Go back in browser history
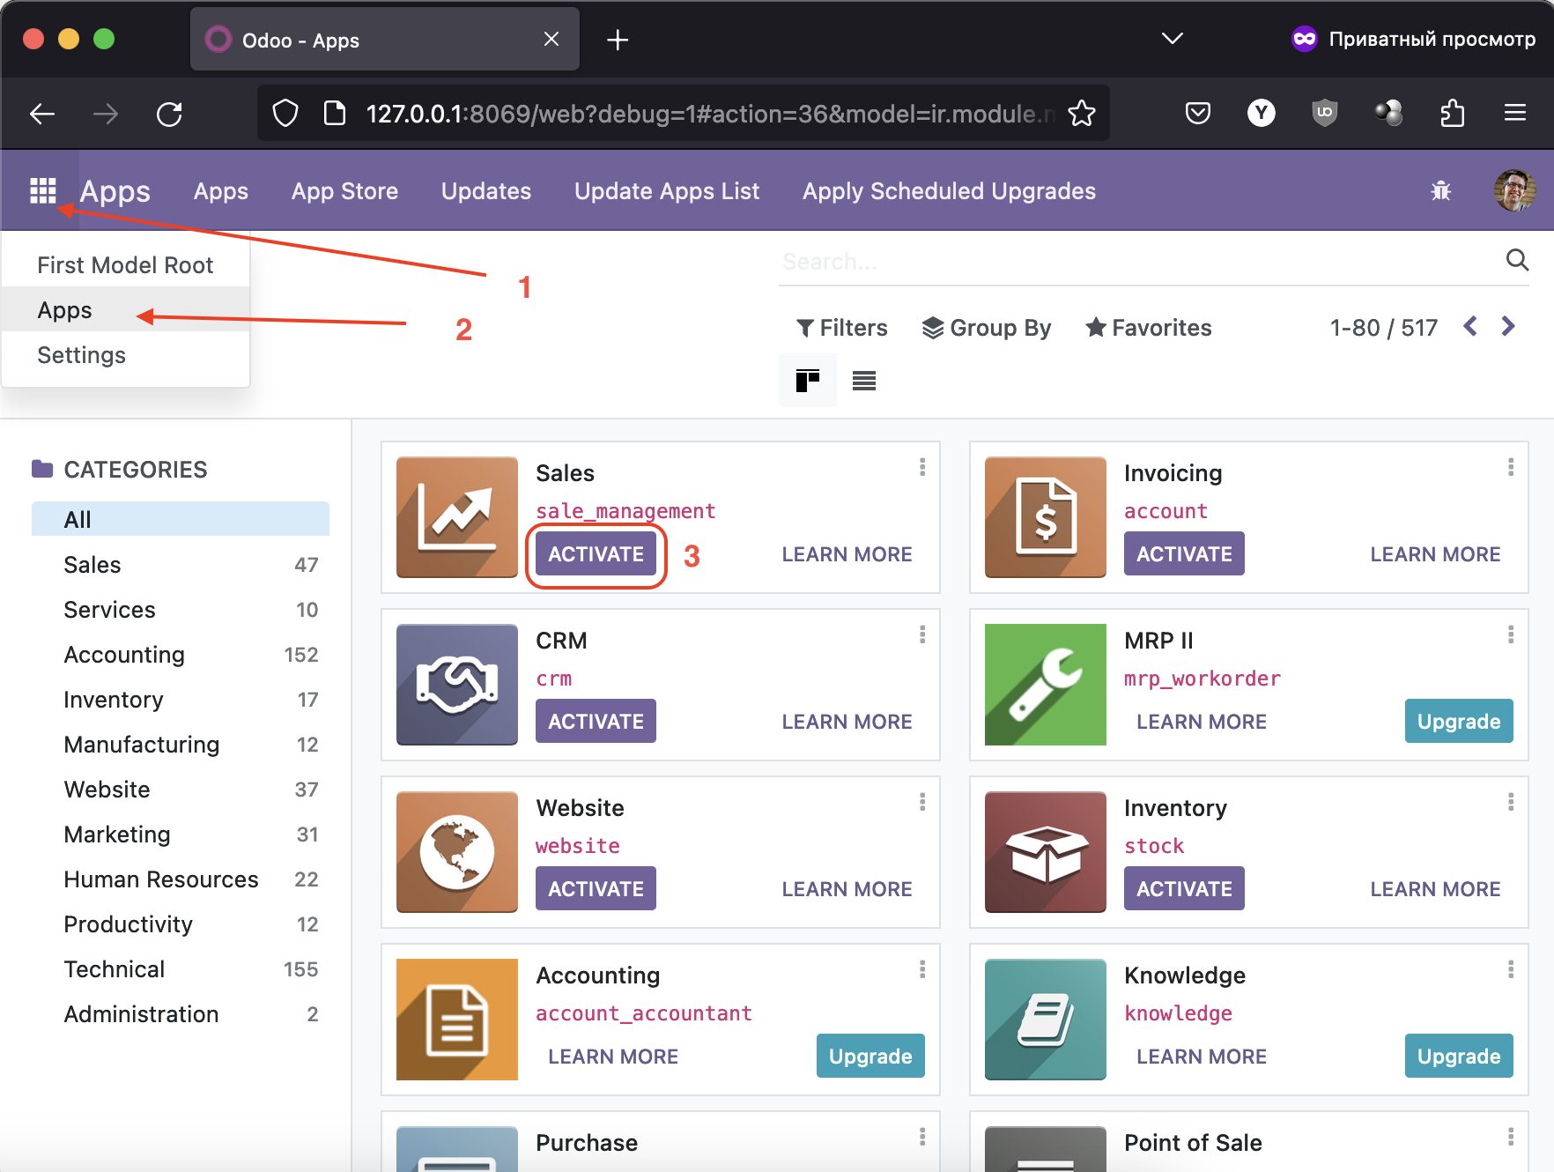Image resolution: width=1554 pixels, height=1172 pixels. click(42, 114)
